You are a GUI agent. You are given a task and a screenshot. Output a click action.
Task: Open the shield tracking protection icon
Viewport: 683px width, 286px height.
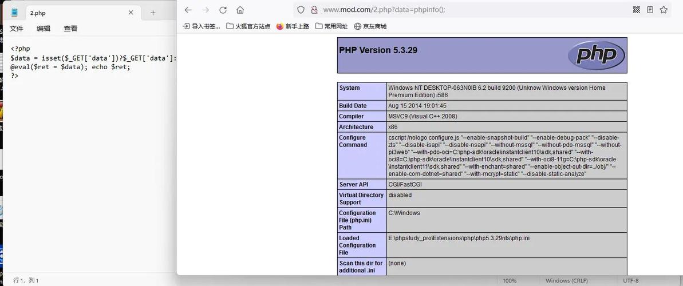[x=301, y=10]
